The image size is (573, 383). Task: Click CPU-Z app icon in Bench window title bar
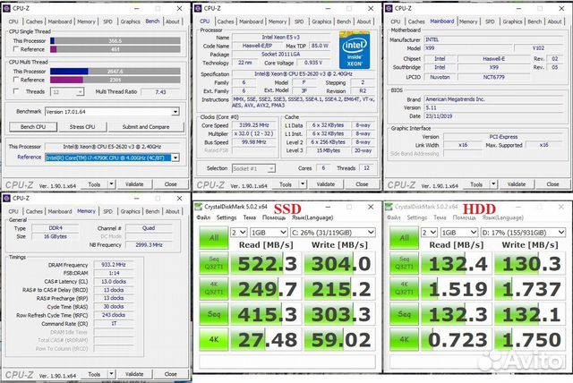click(x=6, y=8)
